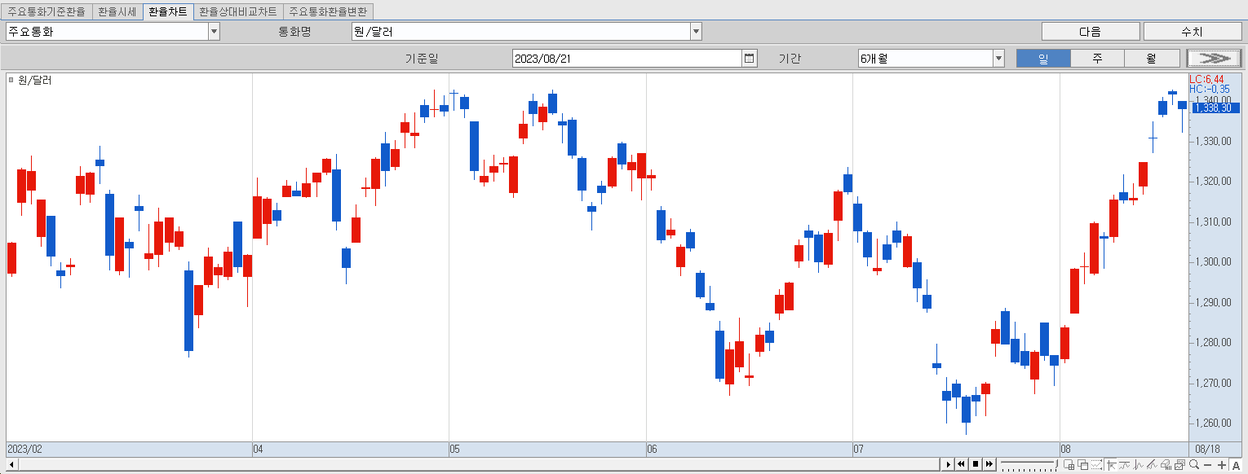Click the diagonal trend line draw icon
The height and width of the screenshot is (474, 1248).
[x=1152, y=465]
